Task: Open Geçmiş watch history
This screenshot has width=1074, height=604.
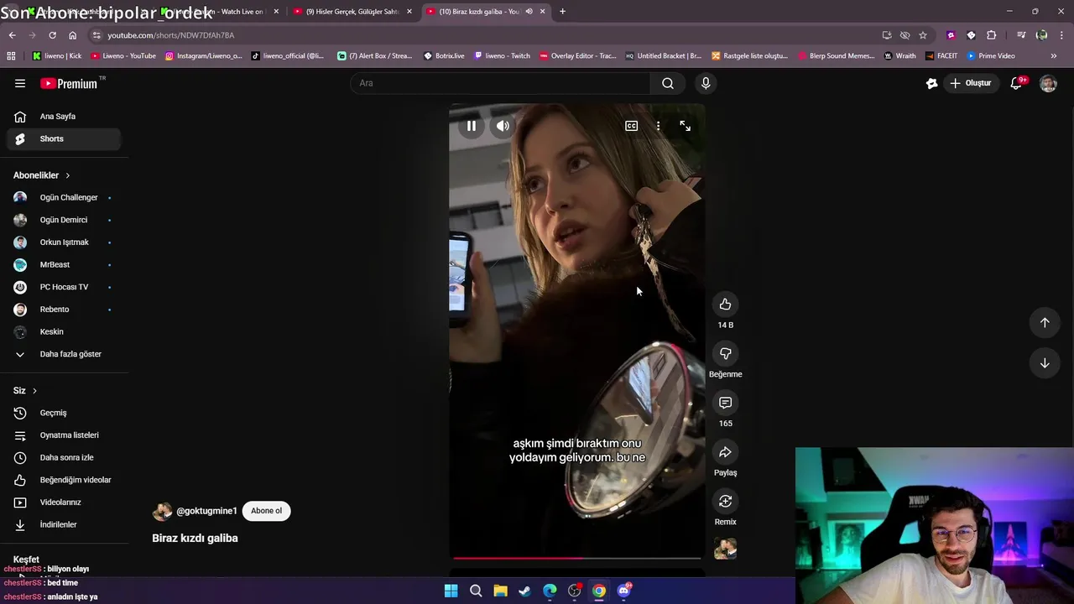Action: [64, 413]
